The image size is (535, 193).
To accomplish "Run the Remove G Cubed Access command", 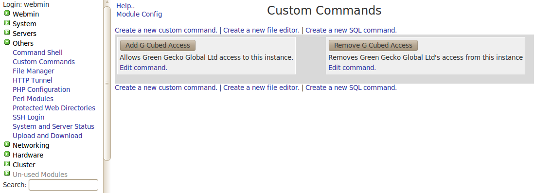I will (373, 45).
